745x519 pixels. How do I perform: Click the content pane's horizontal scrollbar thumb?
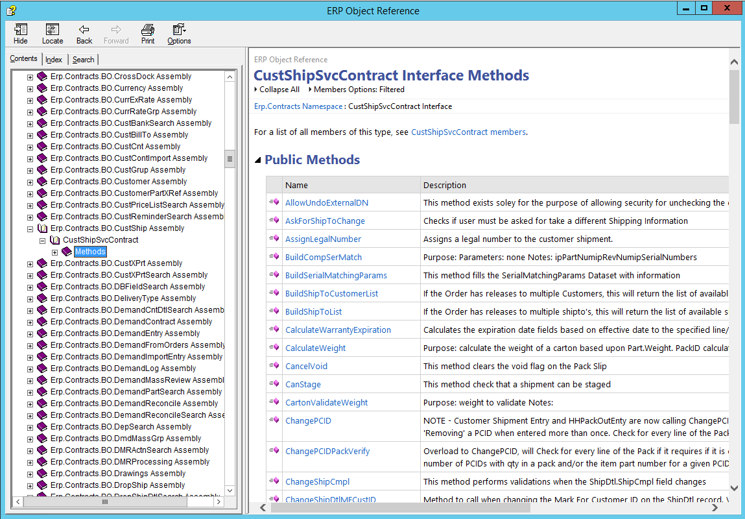click(x=401, y=507)
